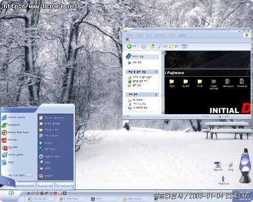253x202 pixels.
Task: Open the red icon item ending the Start menu
Action: click(47, 176)
